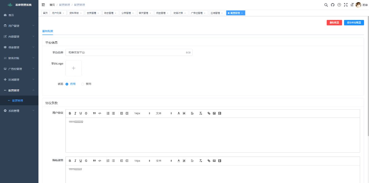This screenshot has width=369, height=183.
Task: Click 首页 in the breadcrumb
Action: [52, 5]
